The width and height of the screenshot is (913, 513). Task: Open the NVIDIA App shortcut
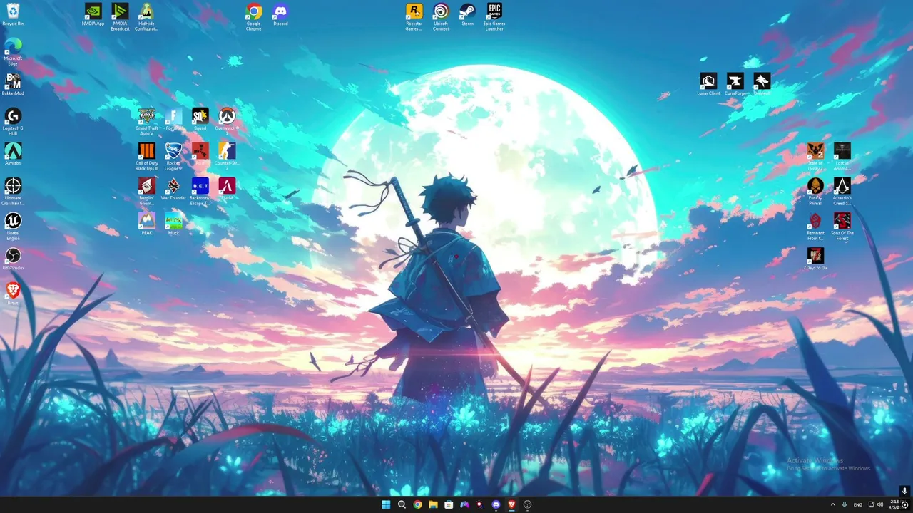pyautogui.click(x=93, y=14)
